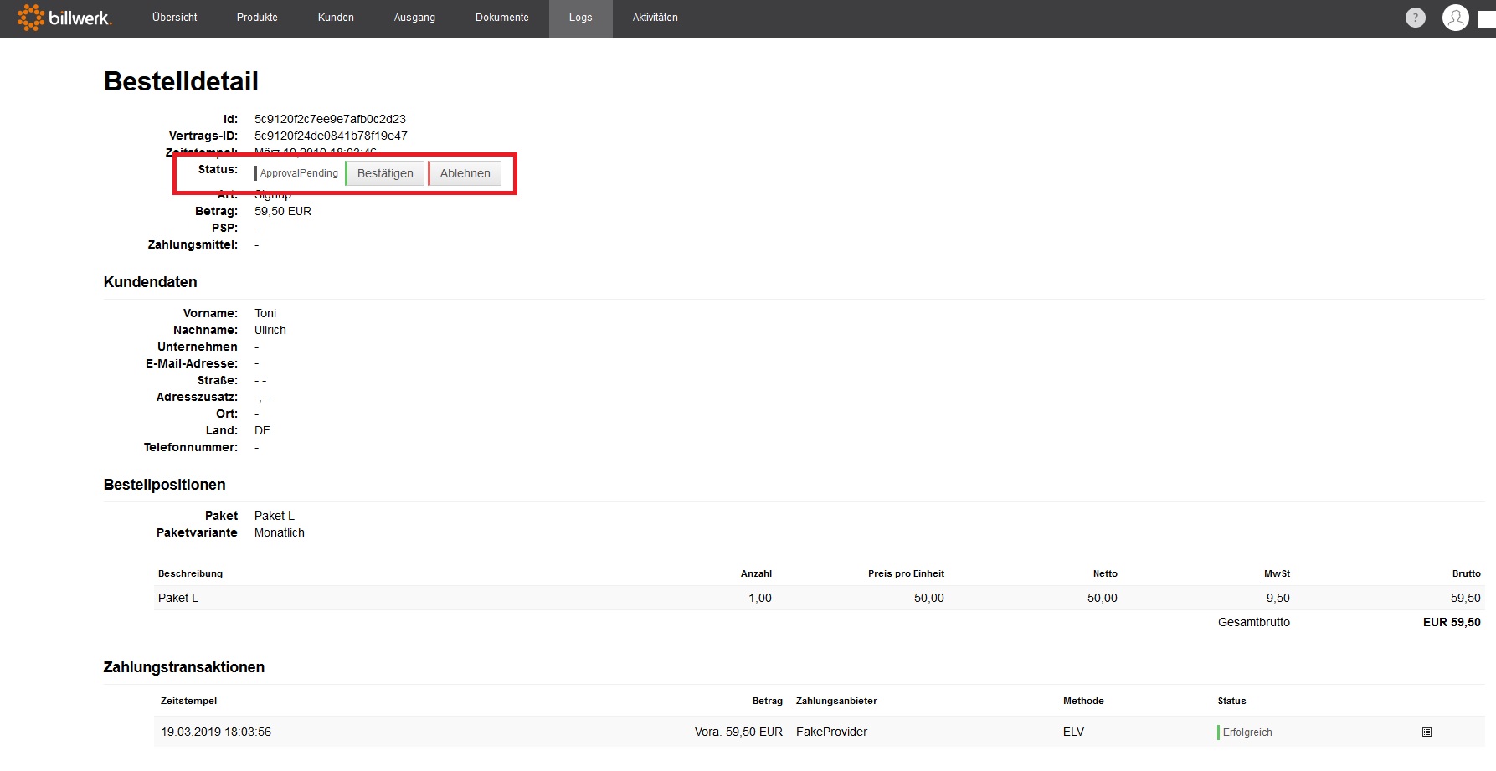
Task: Confirm the order with Bestätigen
Action: coord(385,173)
